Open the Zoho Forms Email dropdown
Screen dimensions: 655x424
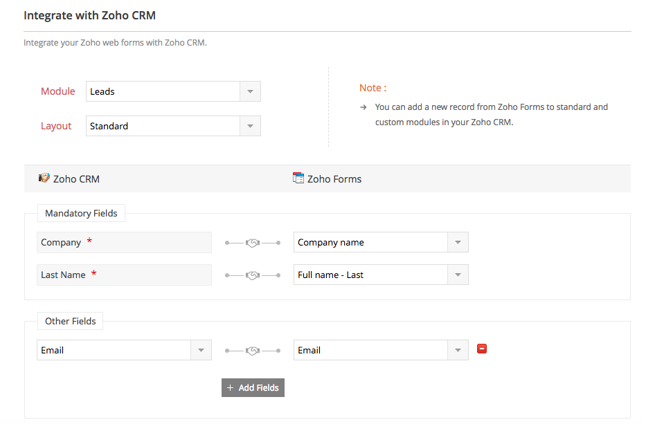coord(381,350)
